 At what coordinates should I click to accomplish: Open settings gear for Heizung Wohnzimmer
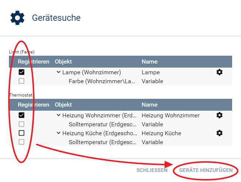coord(219,115)
